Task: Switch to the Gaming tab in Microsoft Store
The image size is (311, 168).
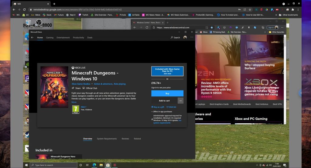Action: [50, 37]
